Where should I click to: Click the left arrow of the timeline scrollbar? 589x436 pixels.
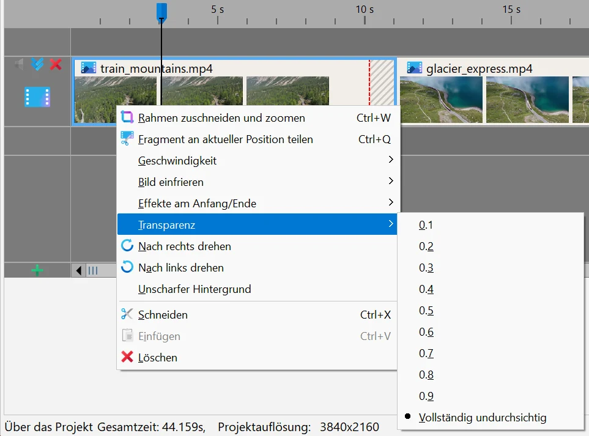78,270
